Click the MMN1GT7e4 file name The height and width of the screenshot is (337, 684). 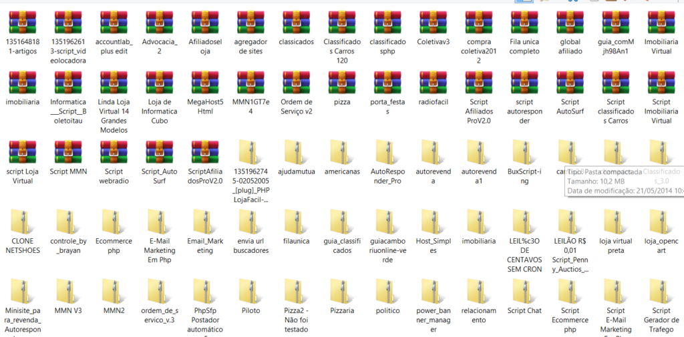tap(250, 107)
